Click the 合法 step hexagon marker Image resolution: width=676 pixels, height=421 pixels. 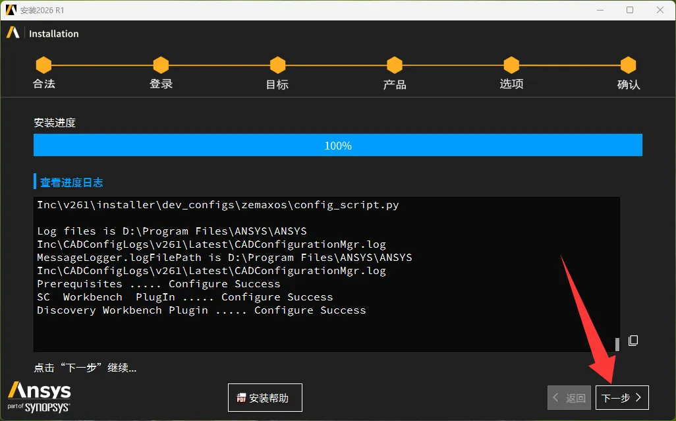(43, 65)
